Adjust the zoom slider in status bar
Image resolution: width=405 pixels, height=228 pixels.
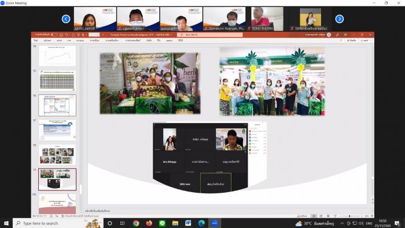349,216
